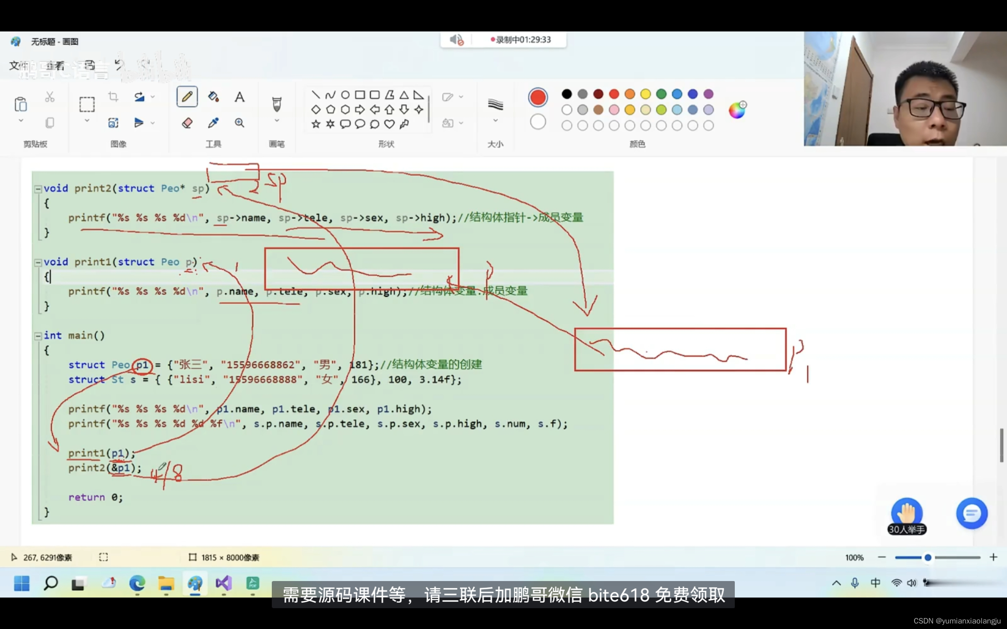Collapse the main function code block
Image resolution: width=1007 pixels, height=629 pixels.
(x=38, y=336)
